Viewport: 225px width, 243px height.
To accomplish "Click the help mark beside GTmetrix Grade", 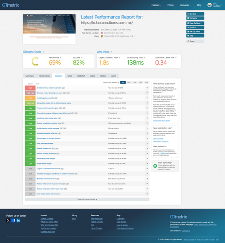I will tap(43, 52).
